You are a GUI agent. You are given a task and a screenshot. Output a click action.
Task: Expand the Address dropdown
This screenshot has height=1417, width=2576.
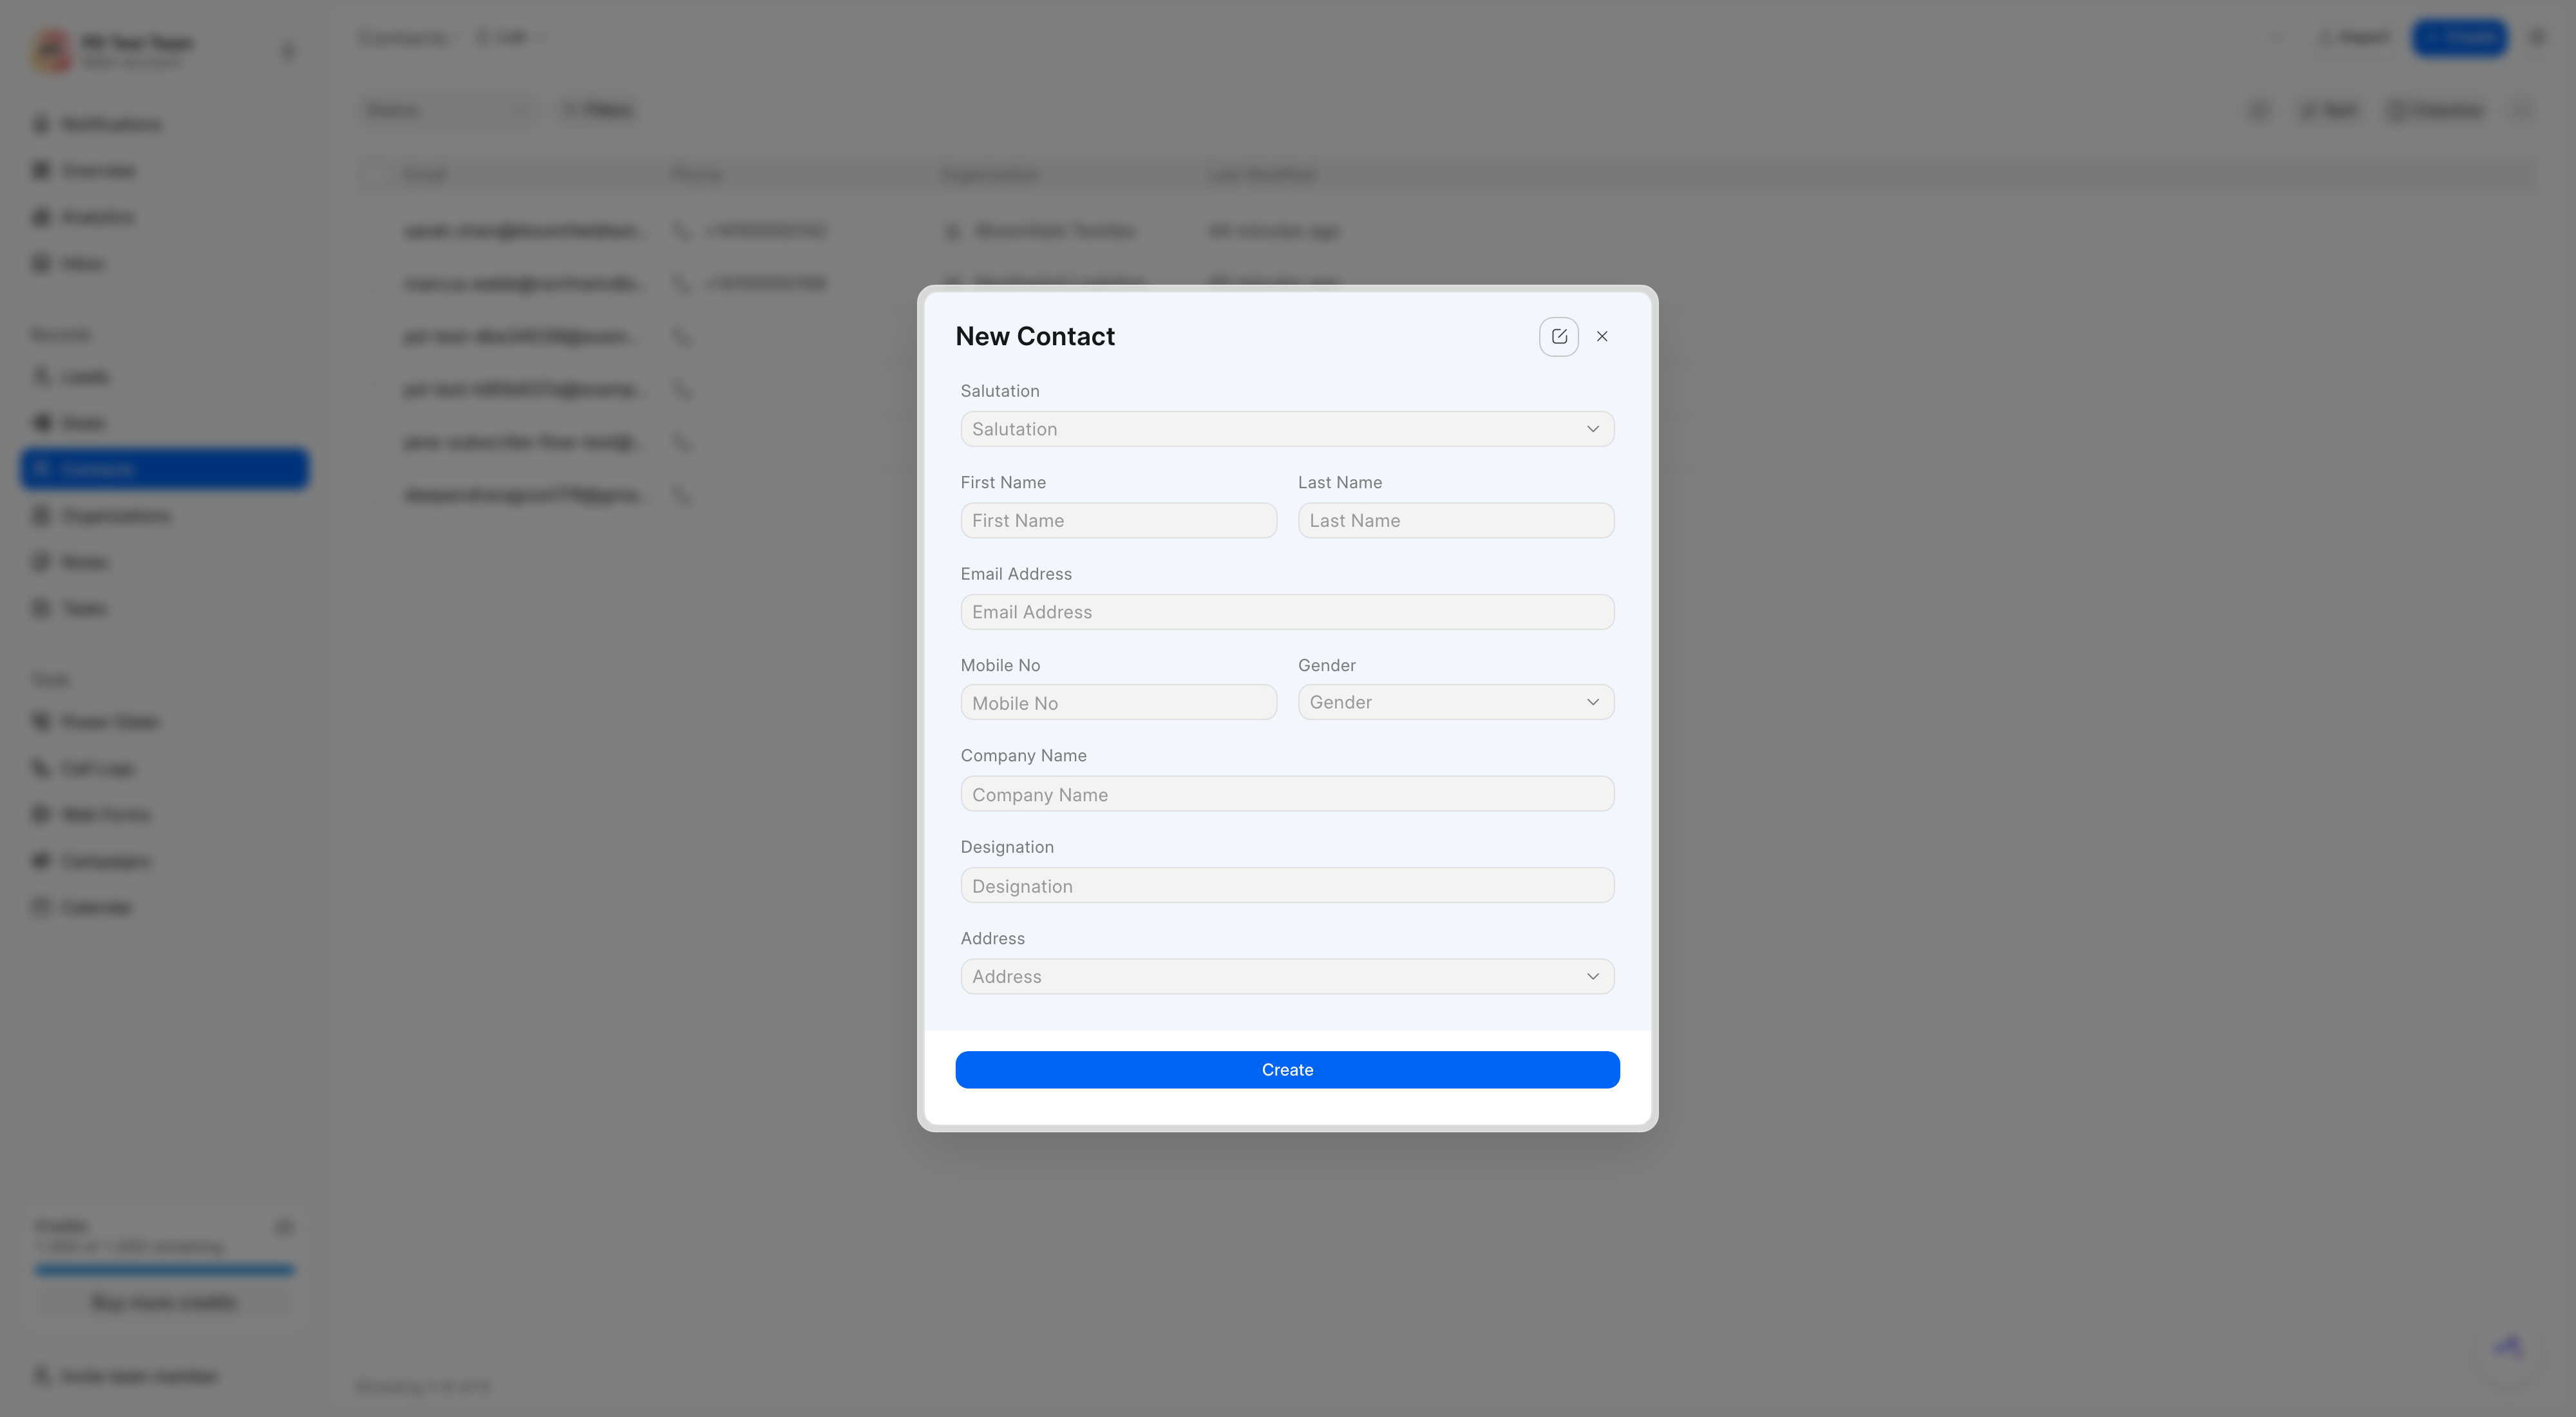tap(1287, 976)
